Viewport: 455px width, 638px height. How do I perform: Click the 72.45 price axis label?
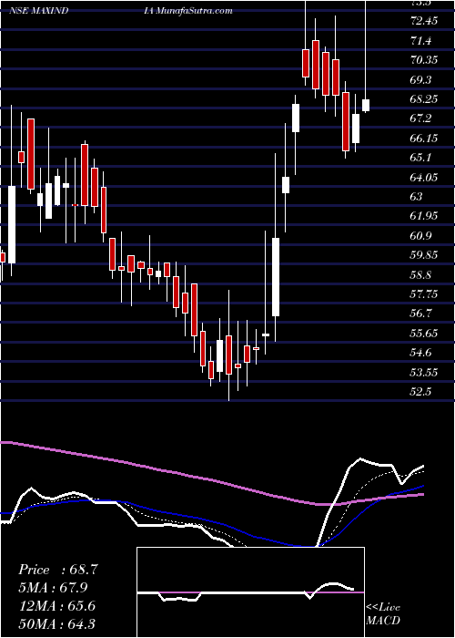tap(424, 20)
